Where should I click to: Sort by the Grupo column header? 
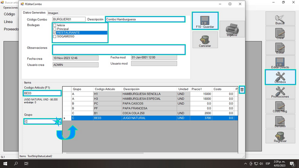coord(82,89)
